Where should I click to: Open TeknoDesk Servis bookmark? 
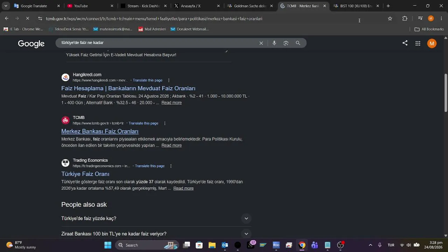click(x=69, y=29)
